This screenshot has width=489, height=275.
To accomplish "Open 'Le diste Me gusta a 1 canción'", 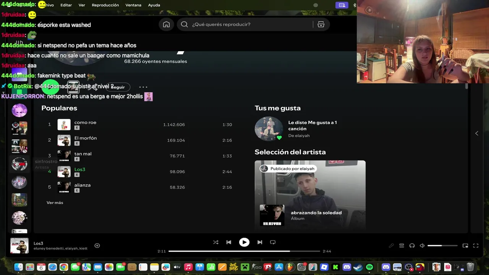I will pos(313,126).
